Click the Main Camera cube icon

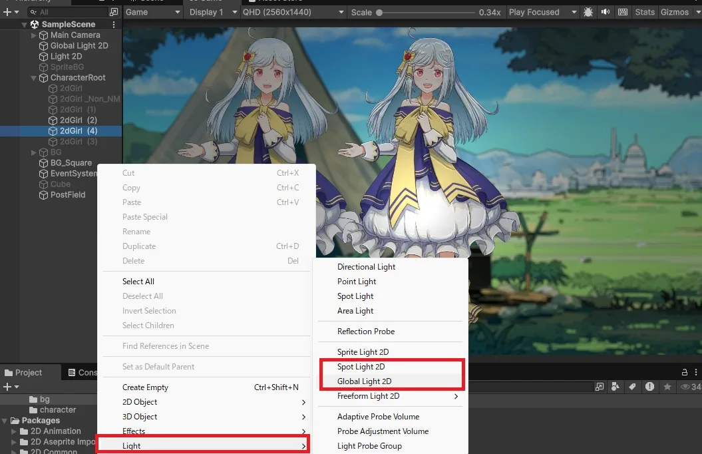tap(43, 35)
